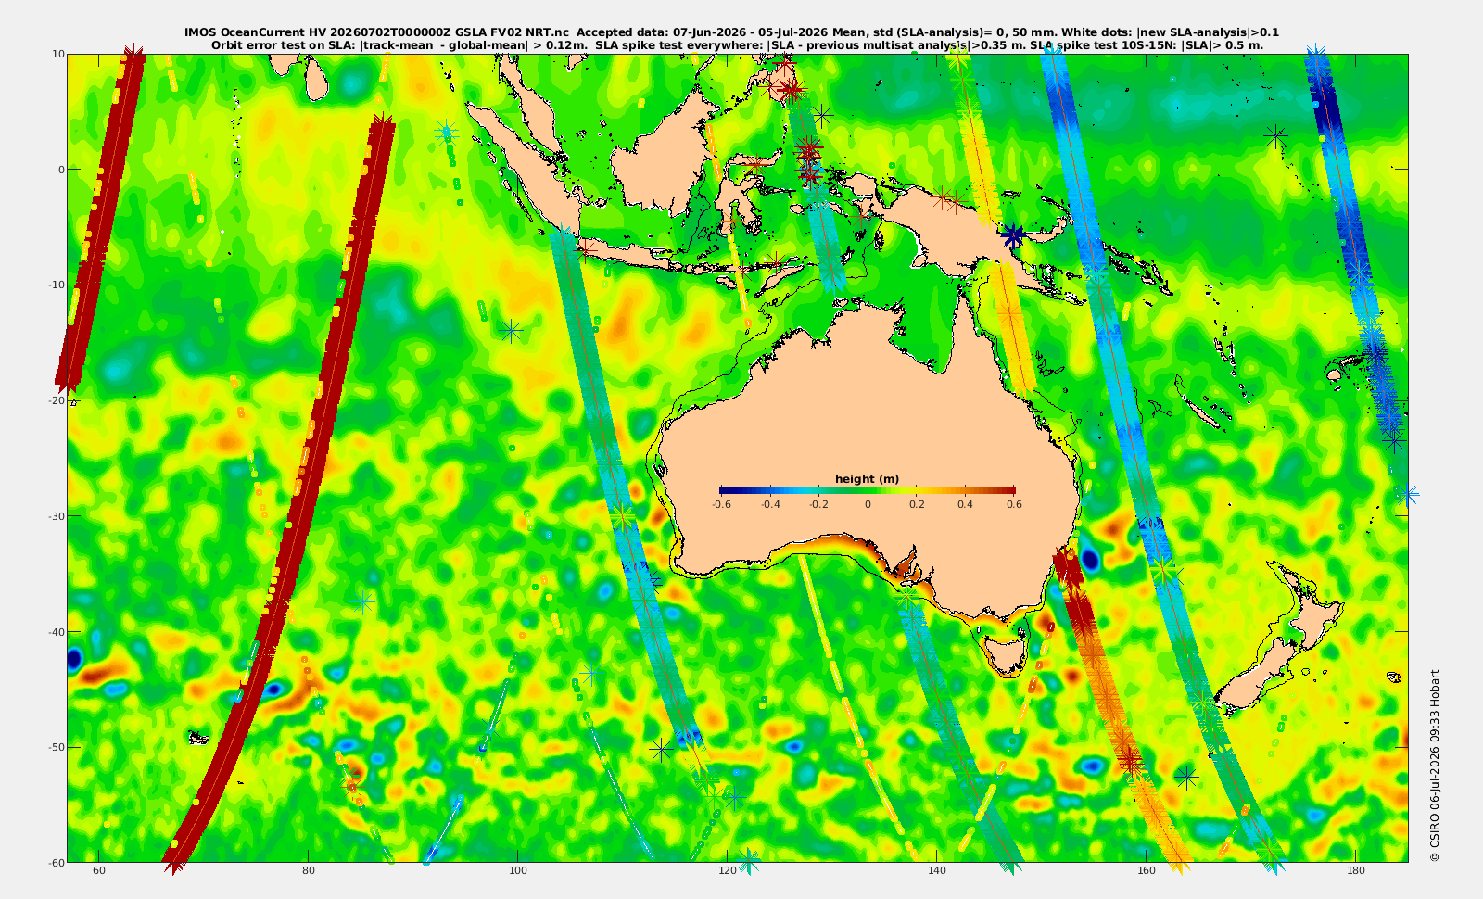Click the colorbar tick label -0.2
1483x899 pixels.
pos(818,504)
